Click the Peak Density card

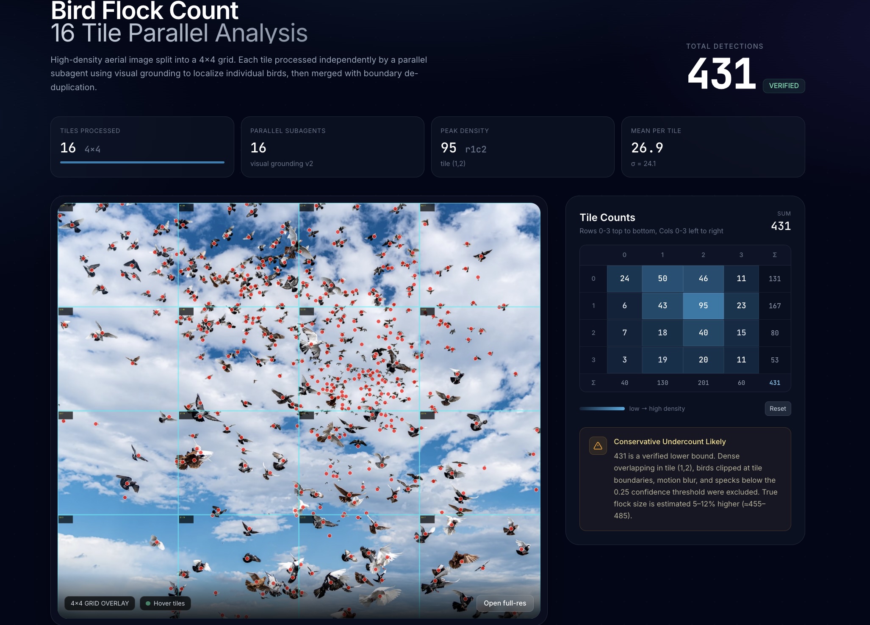(x=522, y=147)
